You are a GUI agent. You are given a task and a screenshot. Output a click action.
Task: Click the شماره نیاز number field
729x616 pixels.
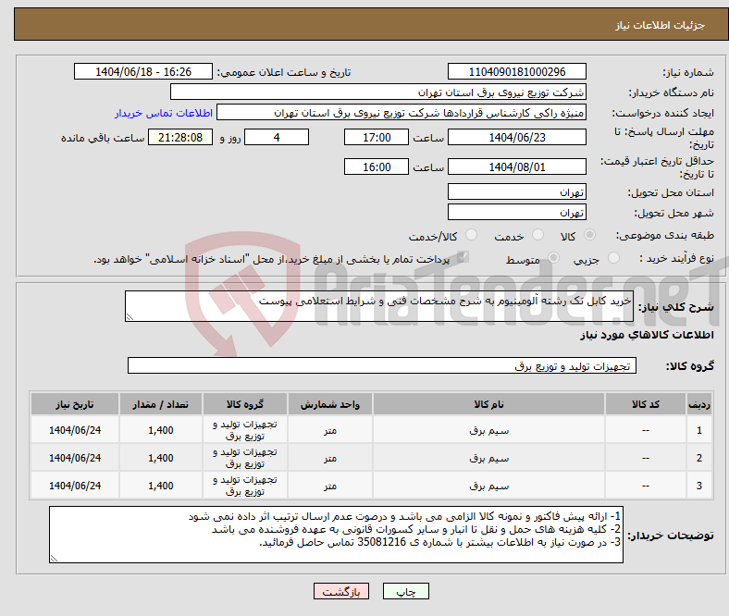click(516, 72)
